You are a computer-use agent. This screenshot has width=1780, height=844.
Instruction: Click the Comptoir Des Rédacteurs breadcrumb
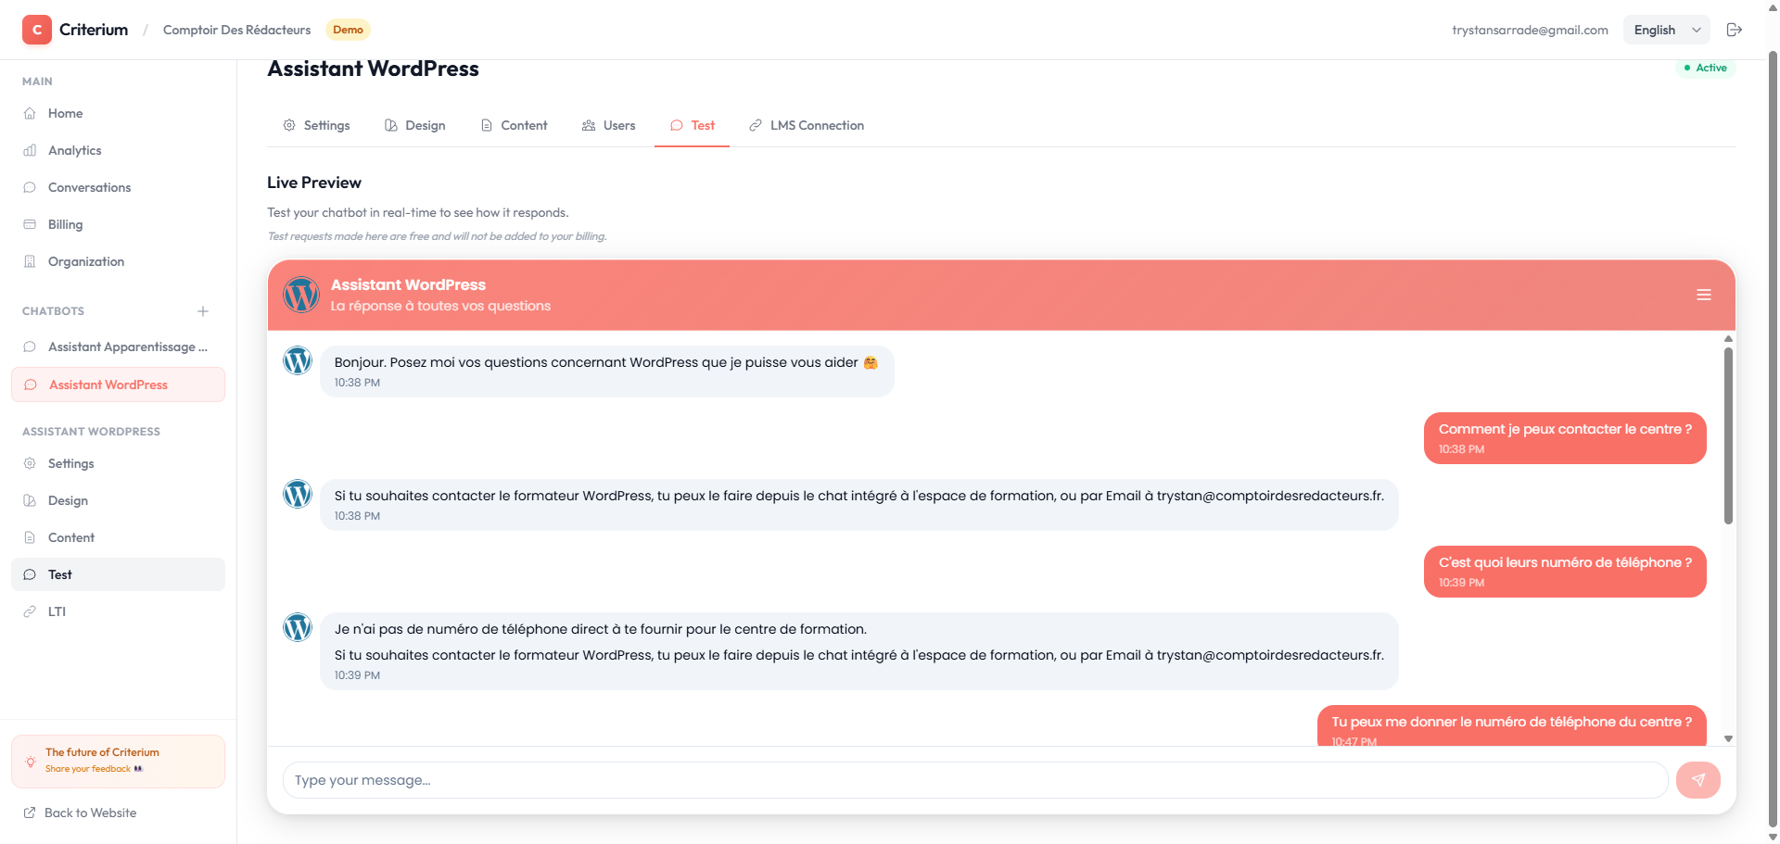coord(236,30)
